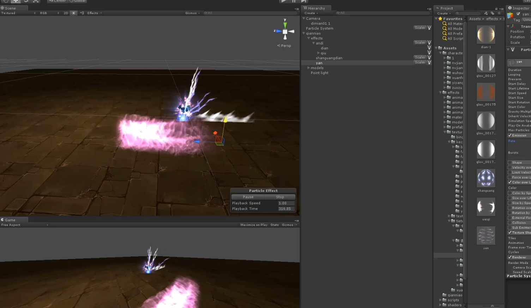531x308 pixels.
Task: Click Search by Type icon in Project panel
Action: tap(486, 13)
